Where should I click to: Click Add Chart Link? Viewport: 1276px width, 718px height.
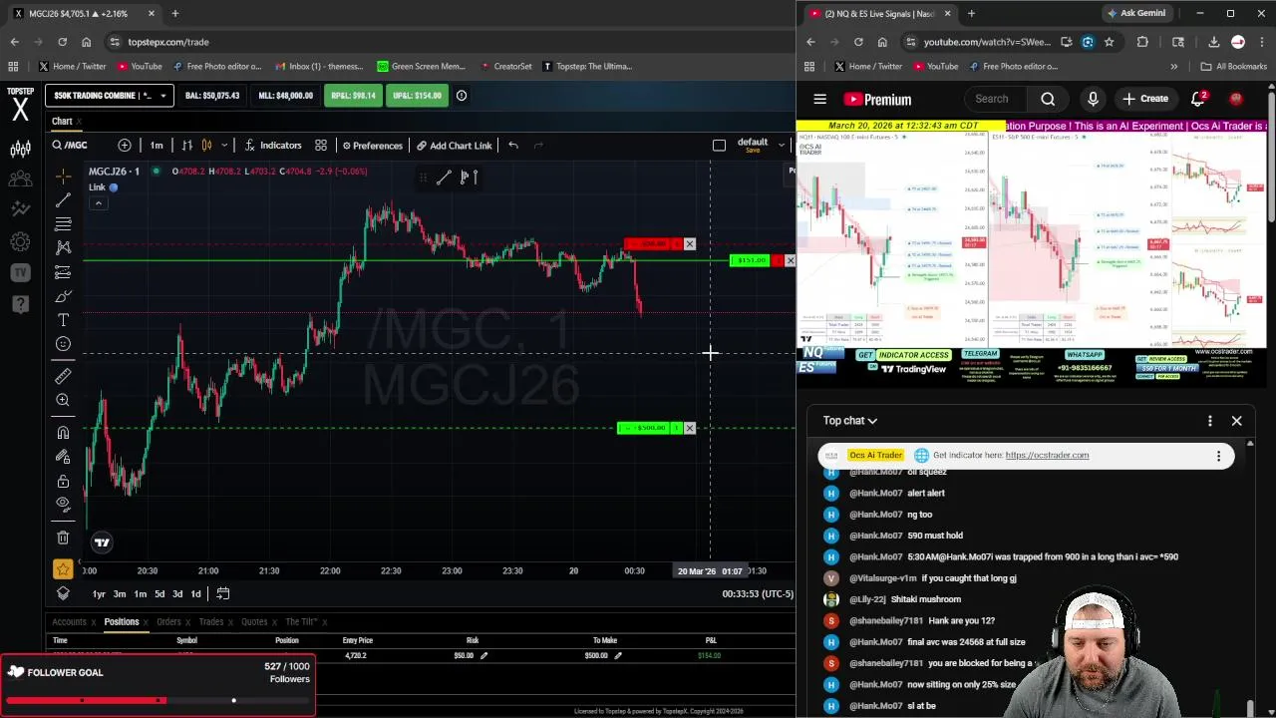[x=455, y=146]
